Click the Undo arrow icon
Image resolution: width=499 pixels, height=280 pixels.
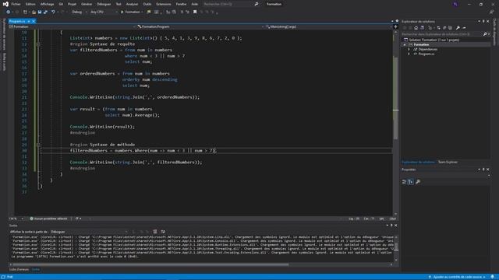click(x=53, y=12)
